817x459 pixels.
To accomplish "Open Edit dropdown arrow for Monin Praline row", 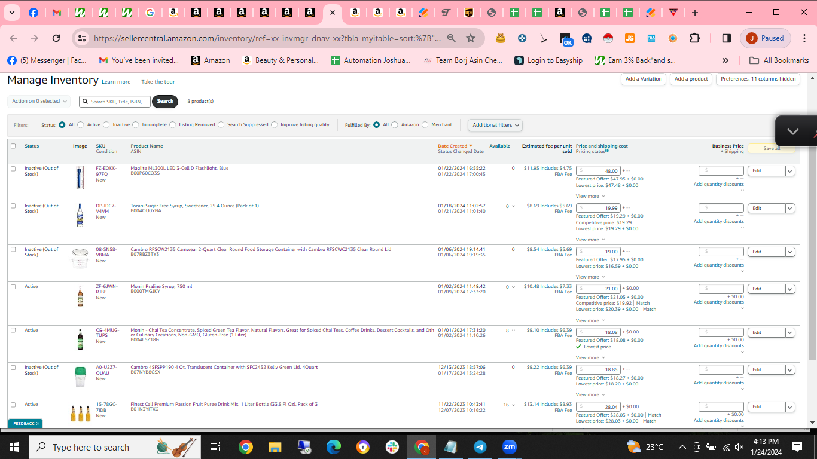I will (x=790, y=289).
